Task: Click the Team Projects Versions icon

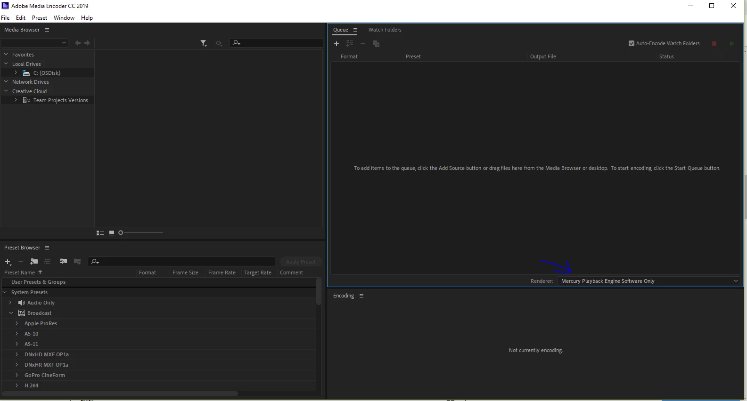Action: (x=26, y=100)
